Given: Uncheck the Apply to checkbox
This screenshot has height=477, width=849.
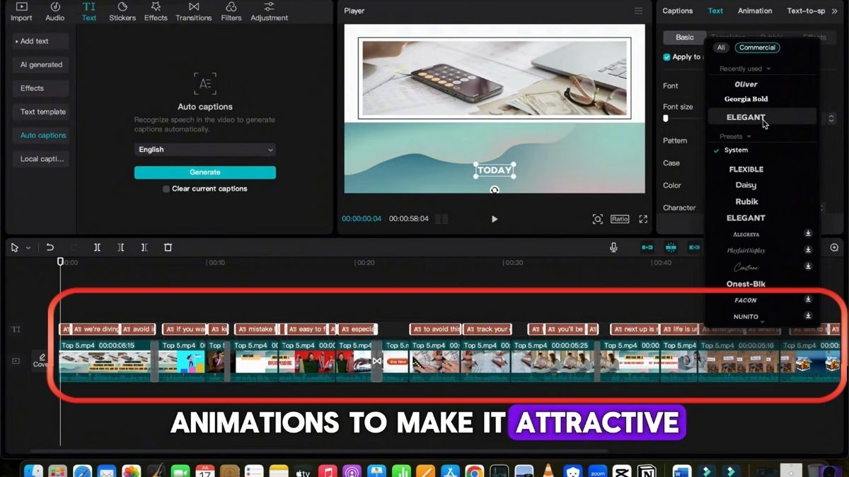Looking at the screenshot, I should click(x=666, y=57).
